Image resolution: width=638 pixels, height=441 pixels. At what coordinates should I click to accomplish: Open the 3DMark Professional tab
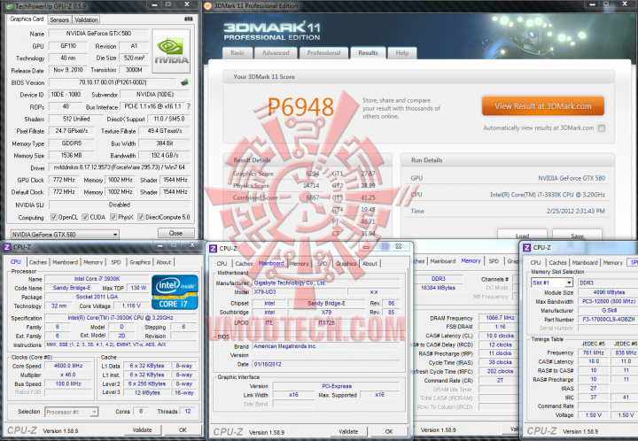coord(324,53)
